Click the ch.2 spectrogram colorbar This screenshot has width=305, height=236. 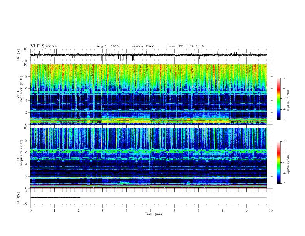tap(278, 162)
